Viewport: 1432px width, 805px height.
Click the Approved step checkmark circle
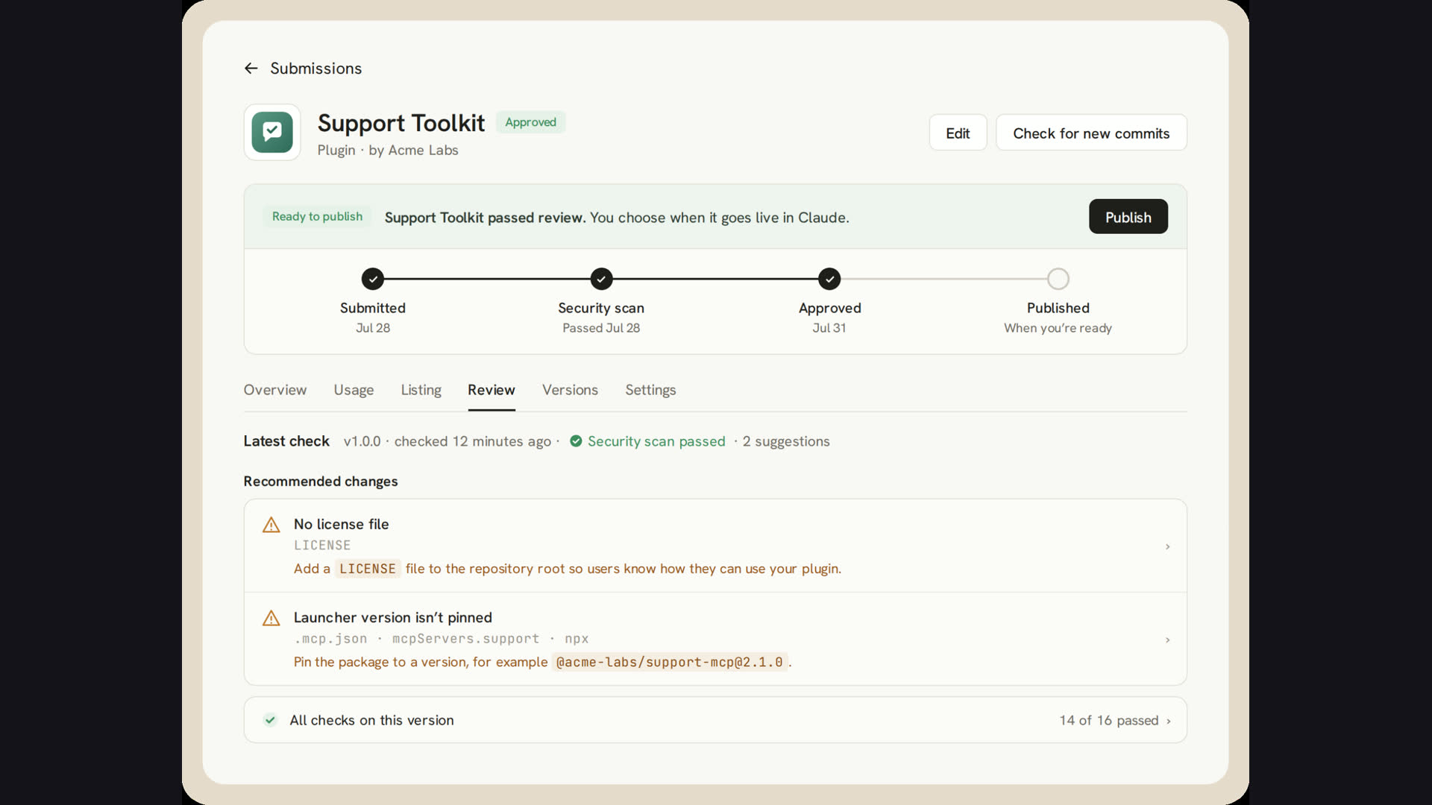coord(829,279)
